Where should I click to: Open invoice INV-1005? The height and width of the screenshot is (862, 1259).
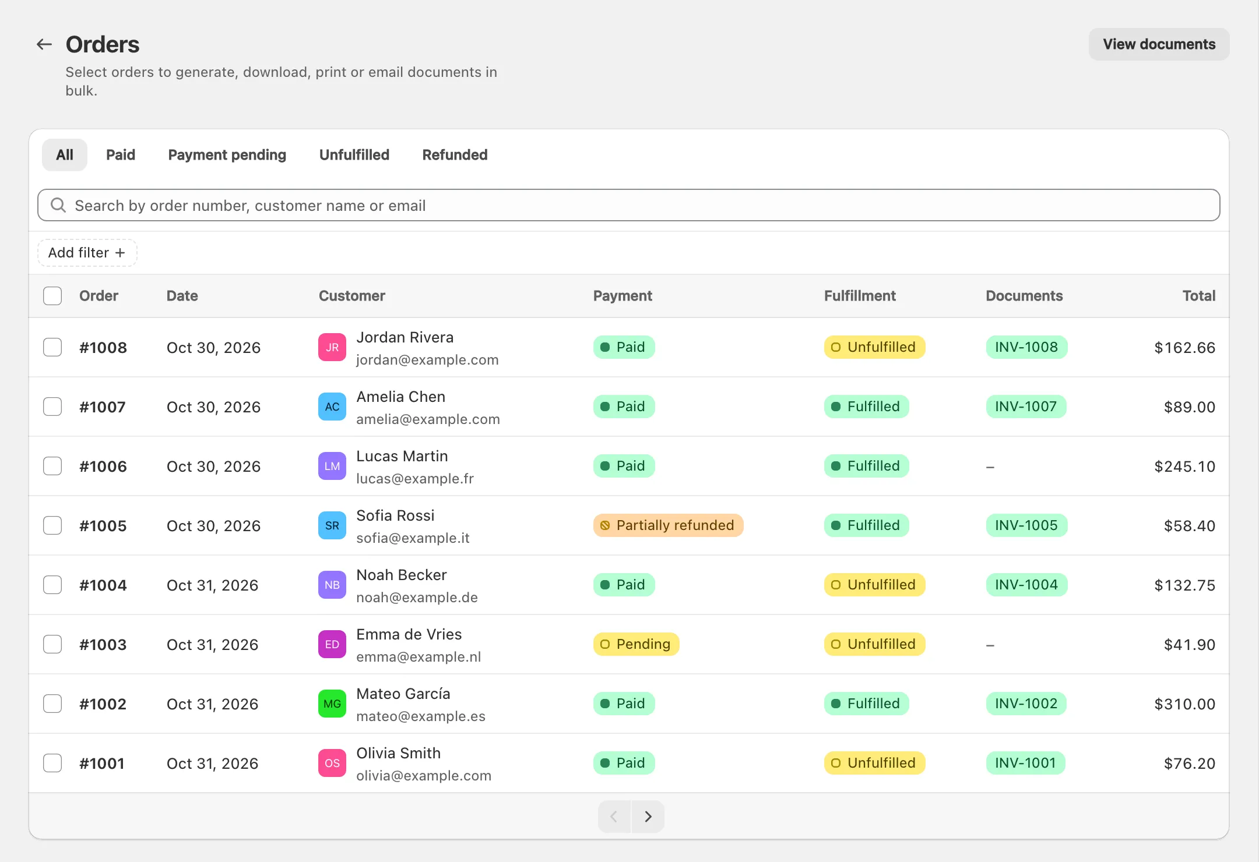(1026, 525)
